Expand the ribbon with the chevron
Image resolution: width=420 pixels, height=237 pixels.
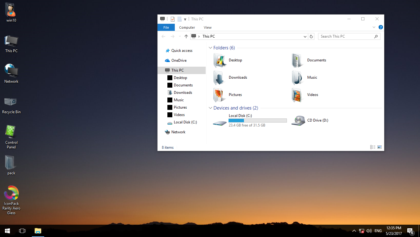pos(374,27)
